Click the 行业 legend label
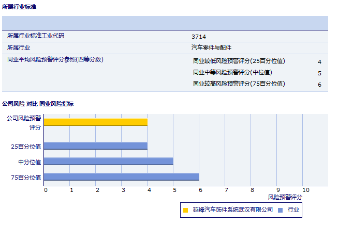The image size is (338, 225). 293,210
